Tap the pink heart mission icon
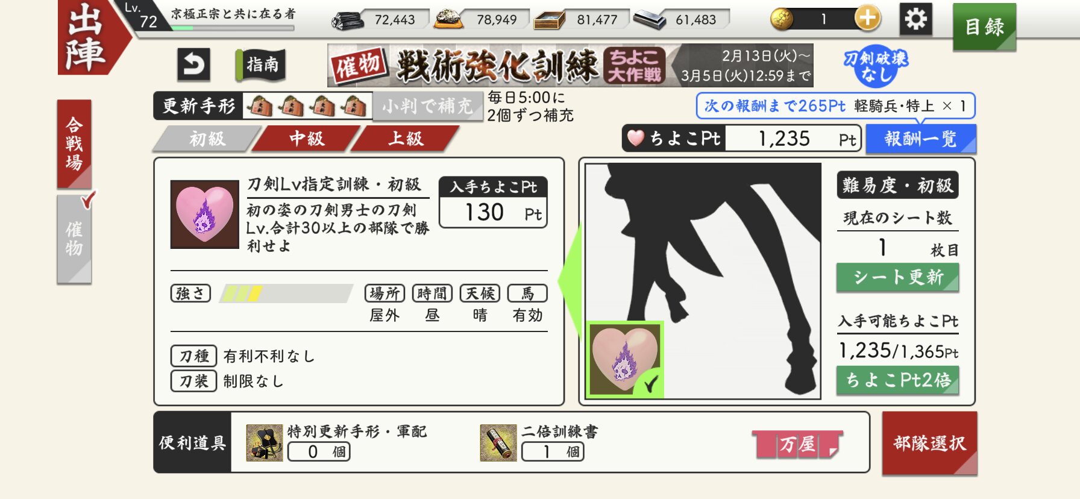This screenshot has height=499, width=1080. pyautogui.click(x=205, y=214)
